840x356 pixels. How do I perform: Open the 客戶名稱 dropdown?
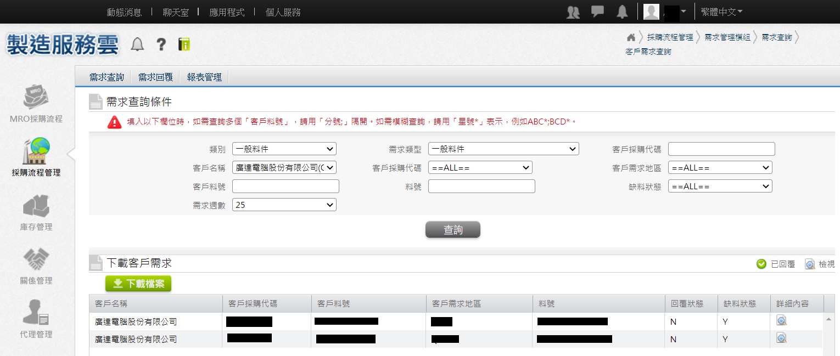pos(284,167)
